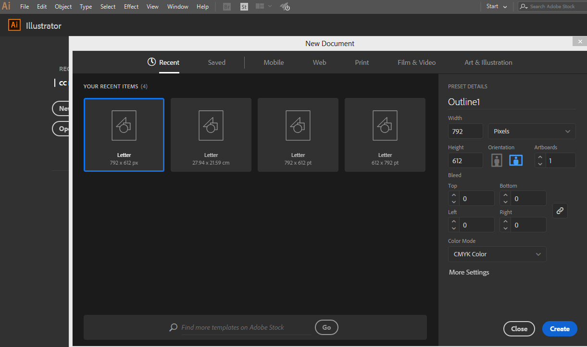Switch to the Art & Illustration tab
Viewport: 587px width, 347px height.
point(488,62)
